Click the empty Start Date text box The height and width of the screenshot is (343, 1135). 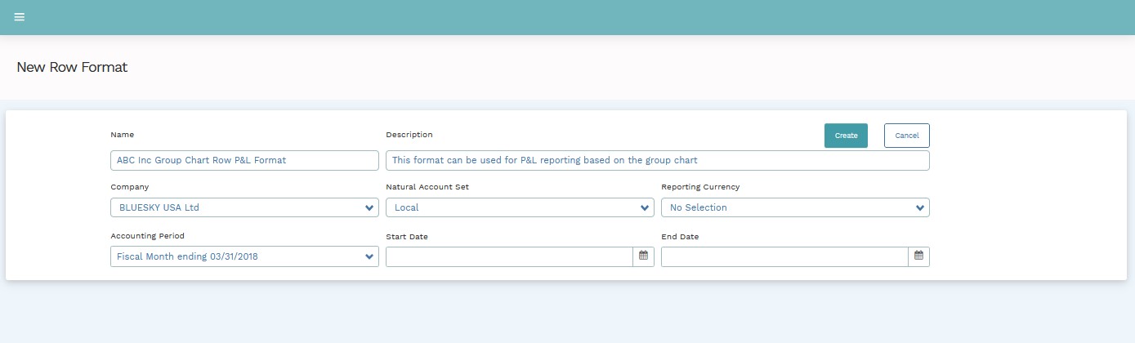click(x=509, y=256)
